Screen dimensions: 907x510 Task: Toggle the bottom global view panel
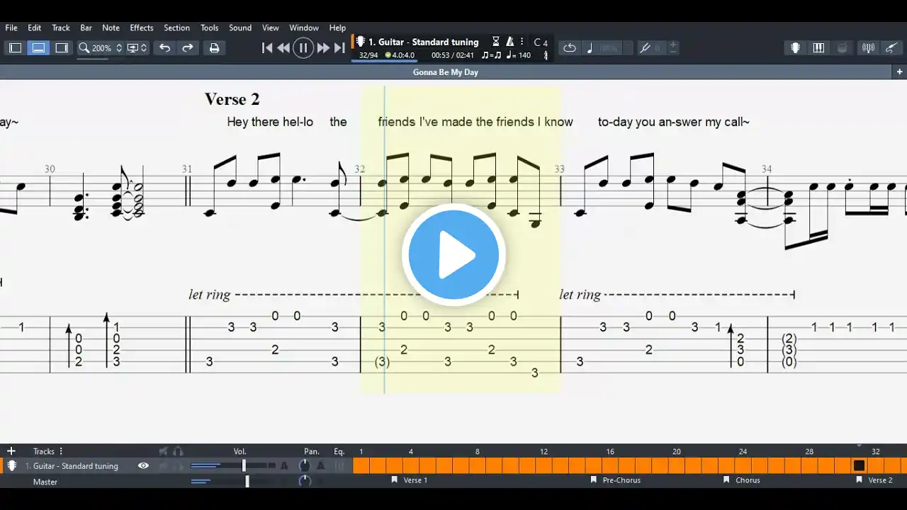pos(38,48)
